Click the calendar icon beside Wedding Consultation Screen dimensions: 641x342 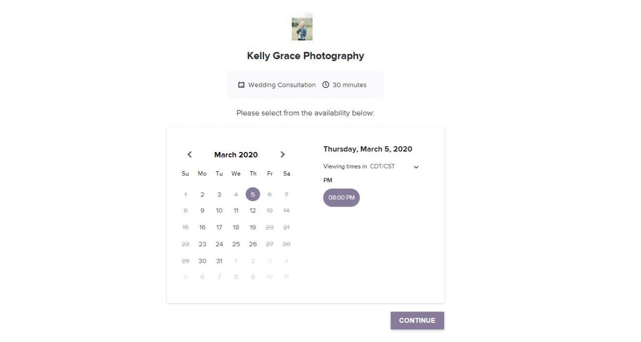pyautogui.click(x=241, y=85)
